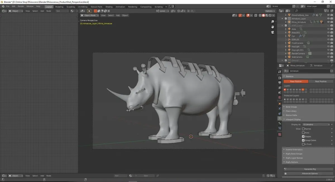The width and height of the screenshot is (335, 182).
Task: Open the Display As Octahedral dropdown
Action: click(316, 124)
